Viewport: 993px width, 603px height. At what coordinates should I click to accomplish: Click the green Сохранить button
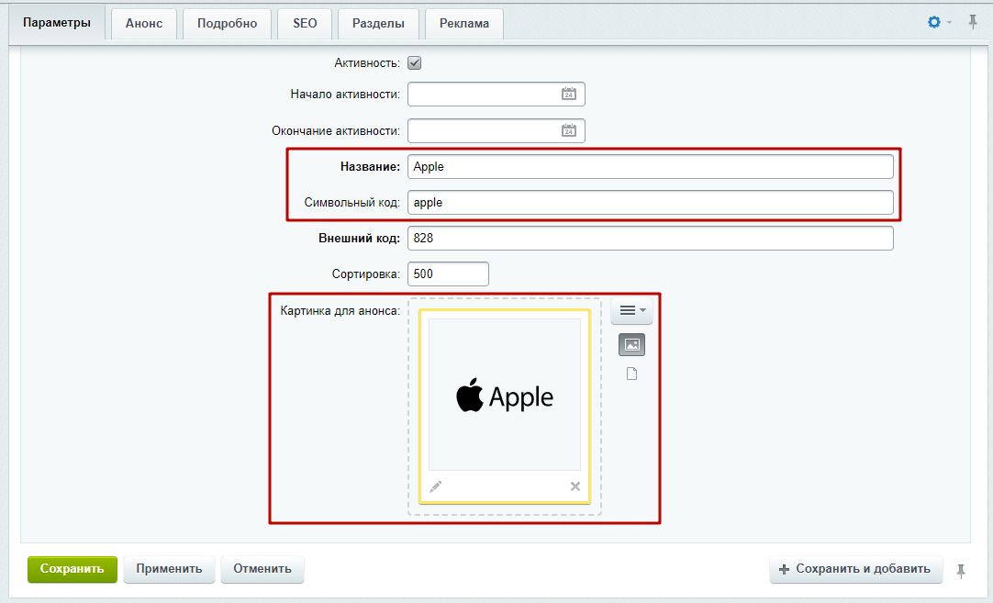73,569
